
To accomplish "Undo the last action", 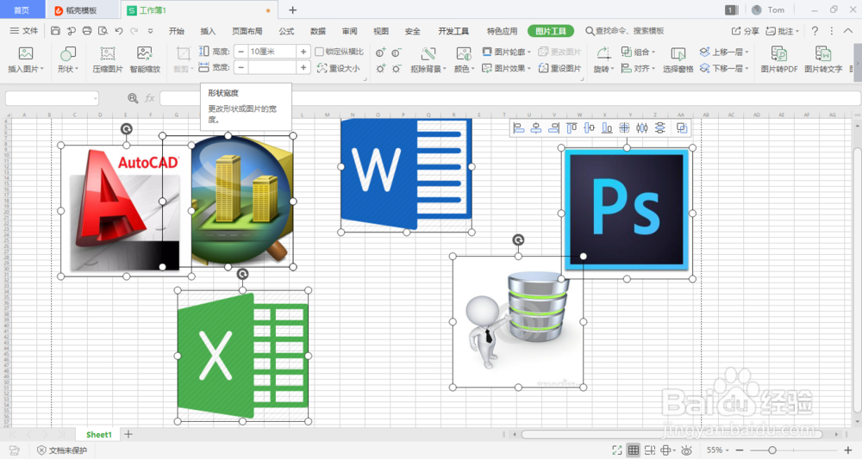I will point(118,31).
